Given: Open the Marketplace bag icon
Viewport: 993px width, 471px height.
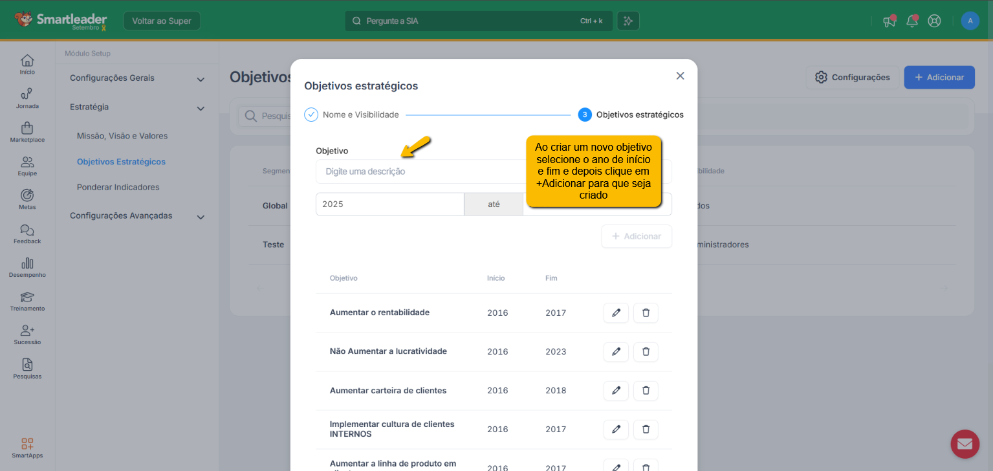Looking at the screenshot, I should (x=27, y=128).
